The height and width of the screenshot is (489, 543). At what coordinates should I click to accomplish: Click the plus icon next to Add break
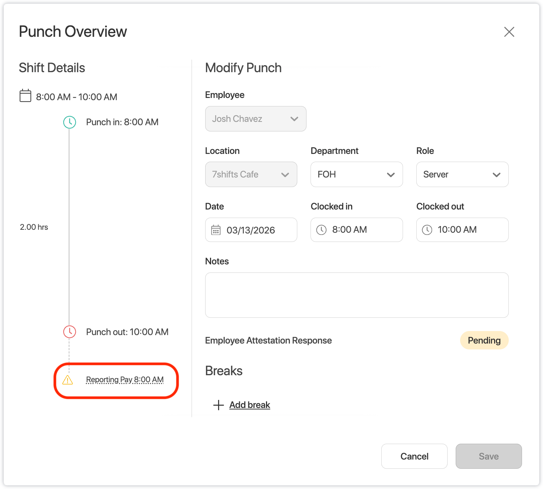(218, 405)
